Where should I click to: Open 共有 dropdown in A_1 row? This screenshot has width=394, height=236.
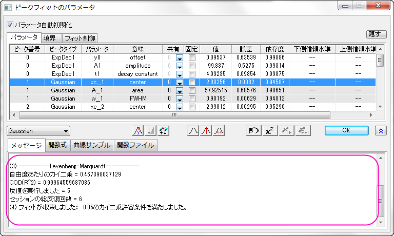point(180,91)
